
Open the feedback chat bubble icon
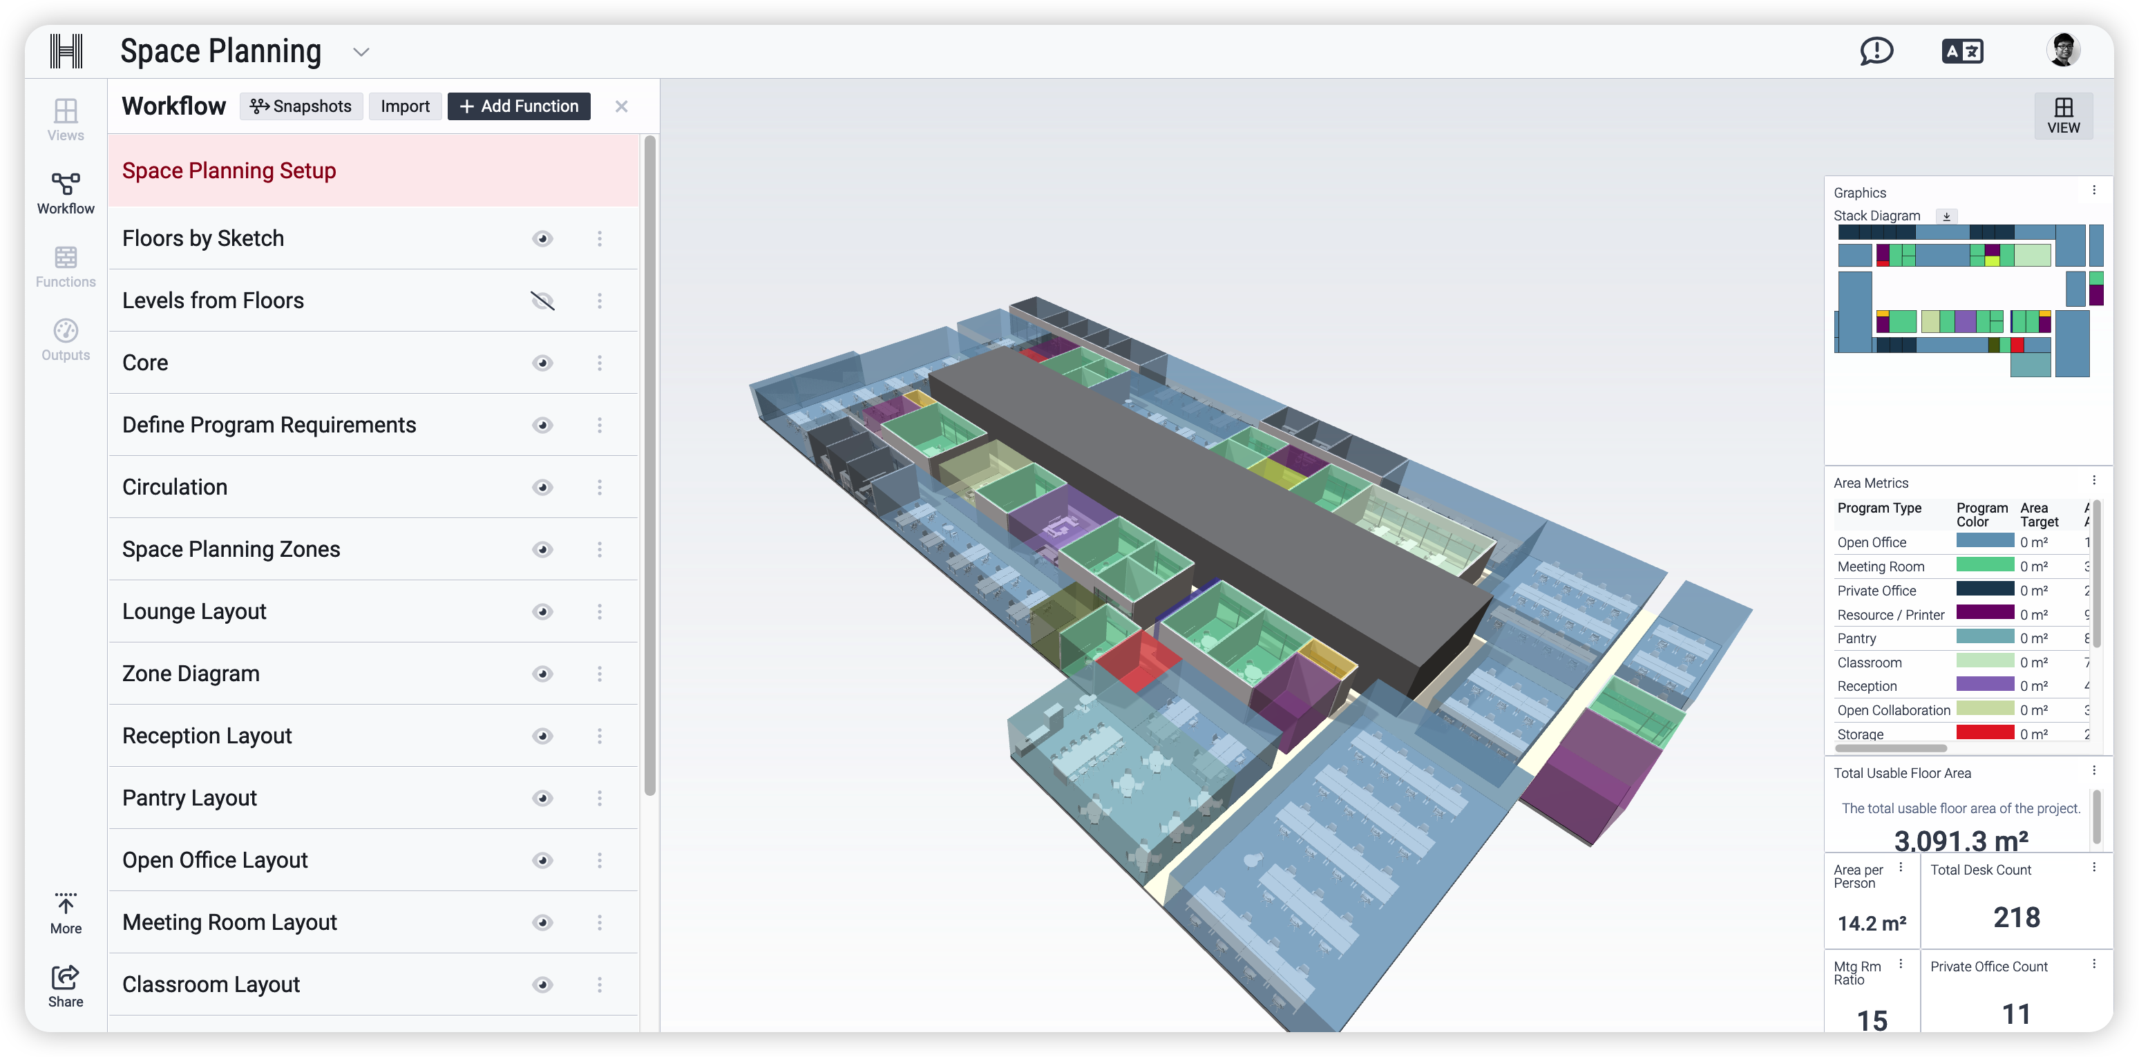pyautogui.click(x=1876, y=52)
